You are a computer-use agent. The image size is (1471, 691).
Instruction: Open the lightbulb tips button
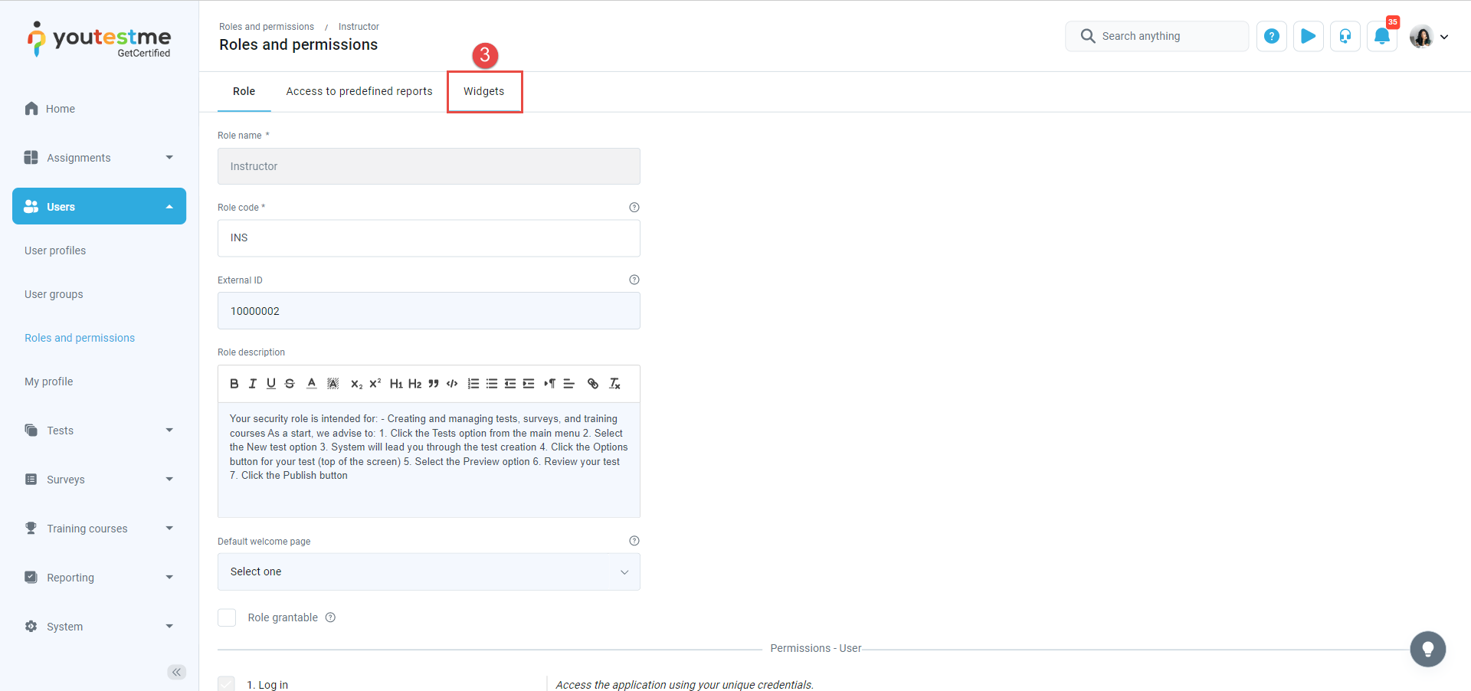1428,650
